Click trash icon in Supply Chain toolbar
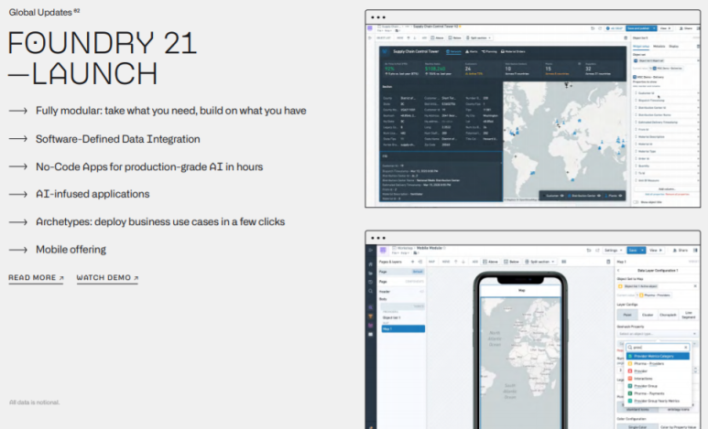The width and height of the screenshot is (708, 429). tap(626, 38)
